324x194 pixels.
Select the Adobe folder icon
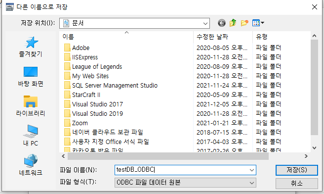click(67, 48)
